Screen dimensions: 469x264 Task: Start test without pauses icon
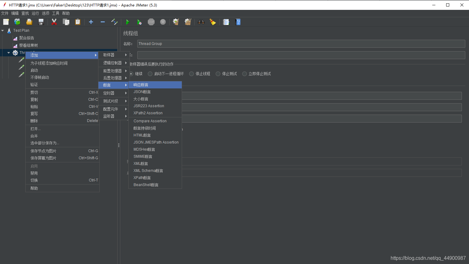139,22
